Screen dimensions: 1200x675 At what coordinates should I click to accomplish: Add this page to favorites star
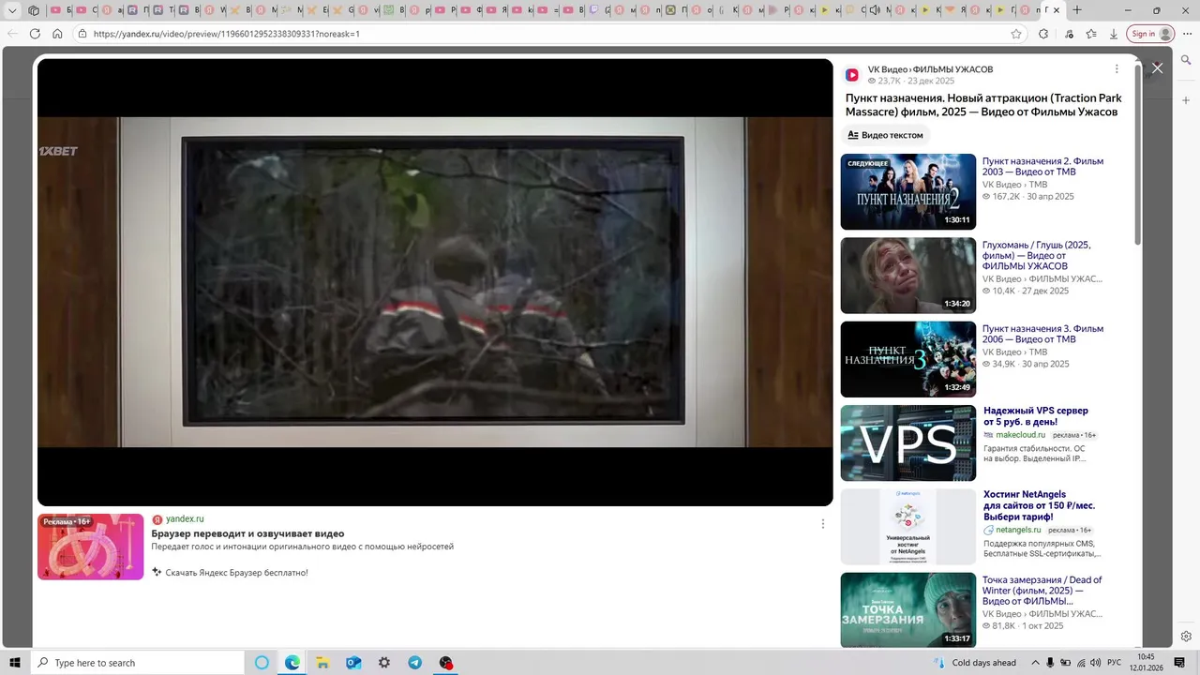1016,34
